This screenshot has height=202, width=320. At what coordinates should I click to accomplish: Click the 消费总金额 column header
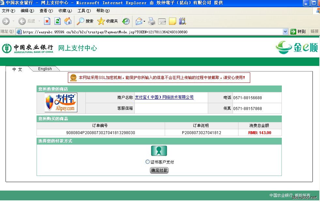[259, 125]
